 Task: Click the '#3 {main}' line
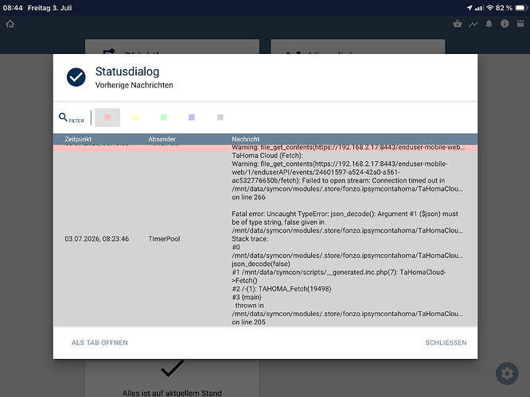[247, 297]
